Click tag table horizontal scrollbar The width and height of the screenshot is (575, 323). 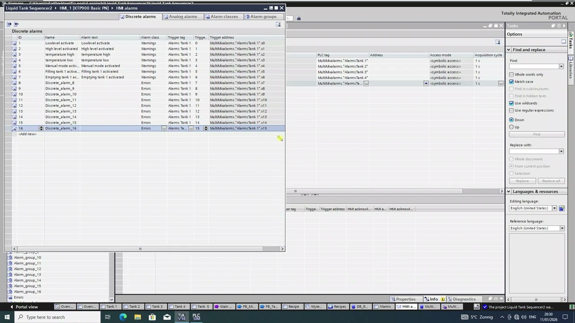tap(374, 192)
